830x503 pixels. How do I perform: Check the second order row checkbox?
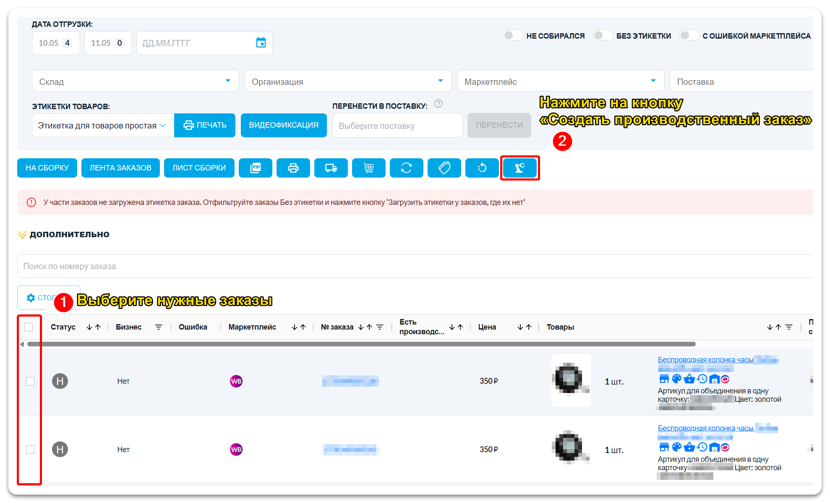tap(30, 449)
